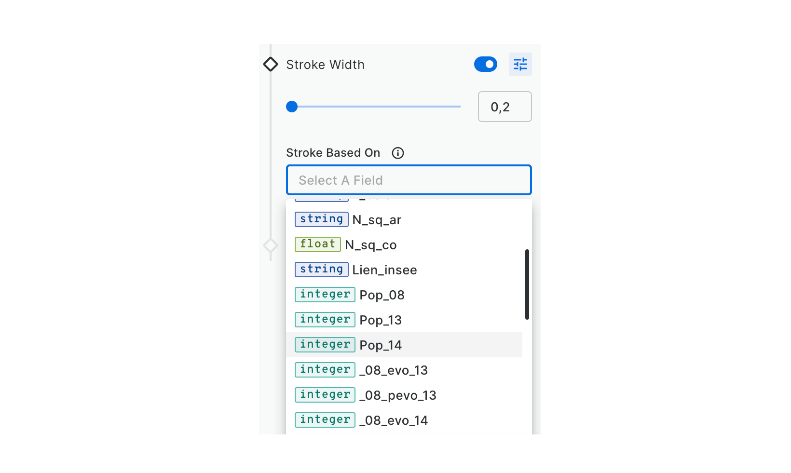Image resolution: width=791 pixels, height=473 pixels.
Task: Click the dropdown list scrollbar thumb
Action: [527, 284]
